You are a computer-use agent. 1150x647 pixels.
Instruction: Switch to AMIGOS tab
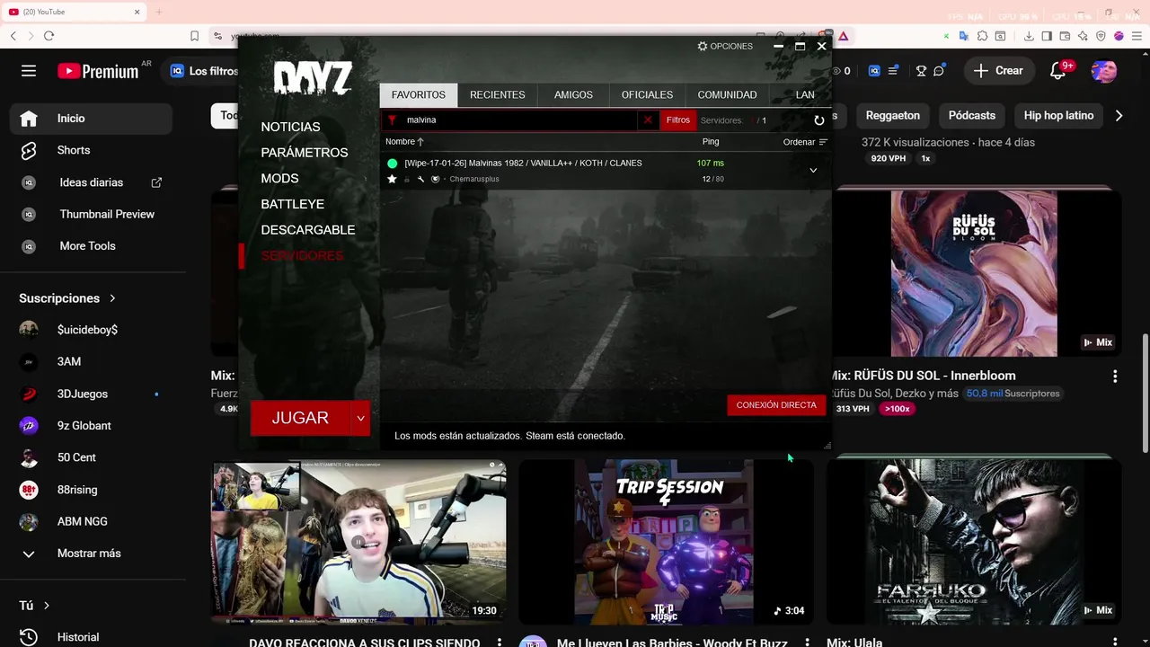pos(573,94)
